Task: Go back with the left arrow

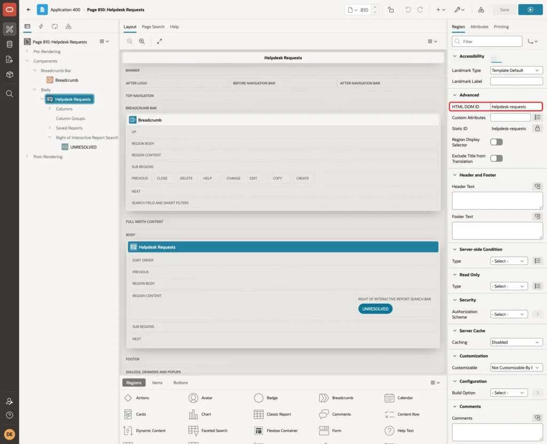Action: pyautogui.click(x=29, y=10)
